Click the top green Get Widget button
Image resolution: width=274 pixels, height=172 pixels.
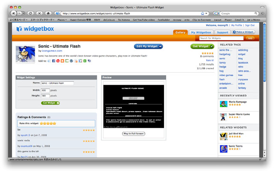(x=202, y=46)
